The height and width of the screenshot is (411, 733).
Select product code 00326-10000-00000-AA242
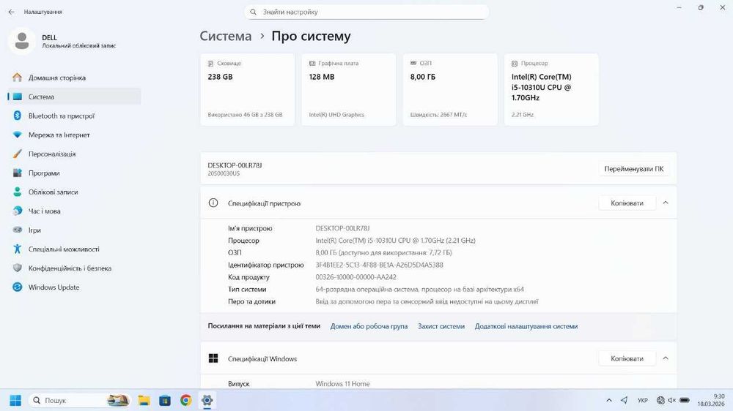tap(356, 277)
